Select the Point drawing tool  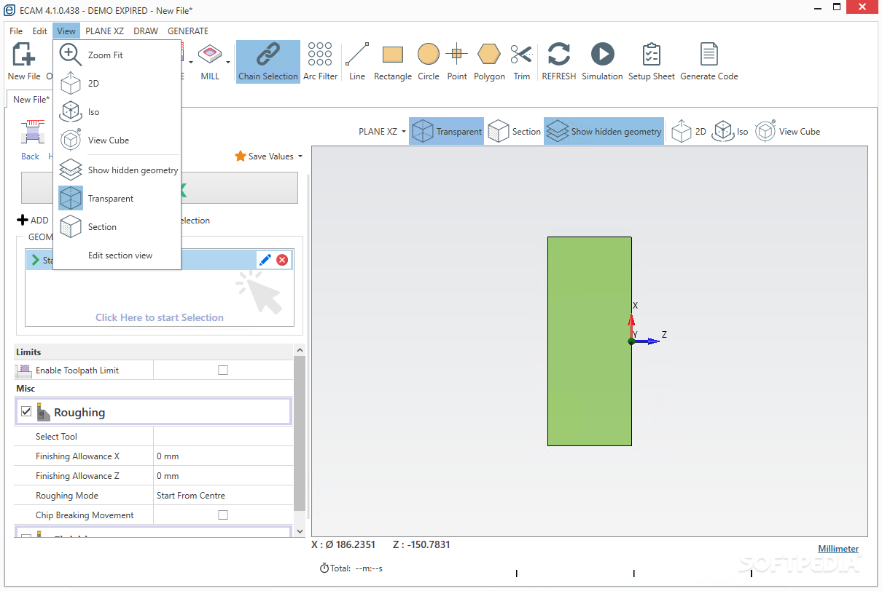point(457,61)
